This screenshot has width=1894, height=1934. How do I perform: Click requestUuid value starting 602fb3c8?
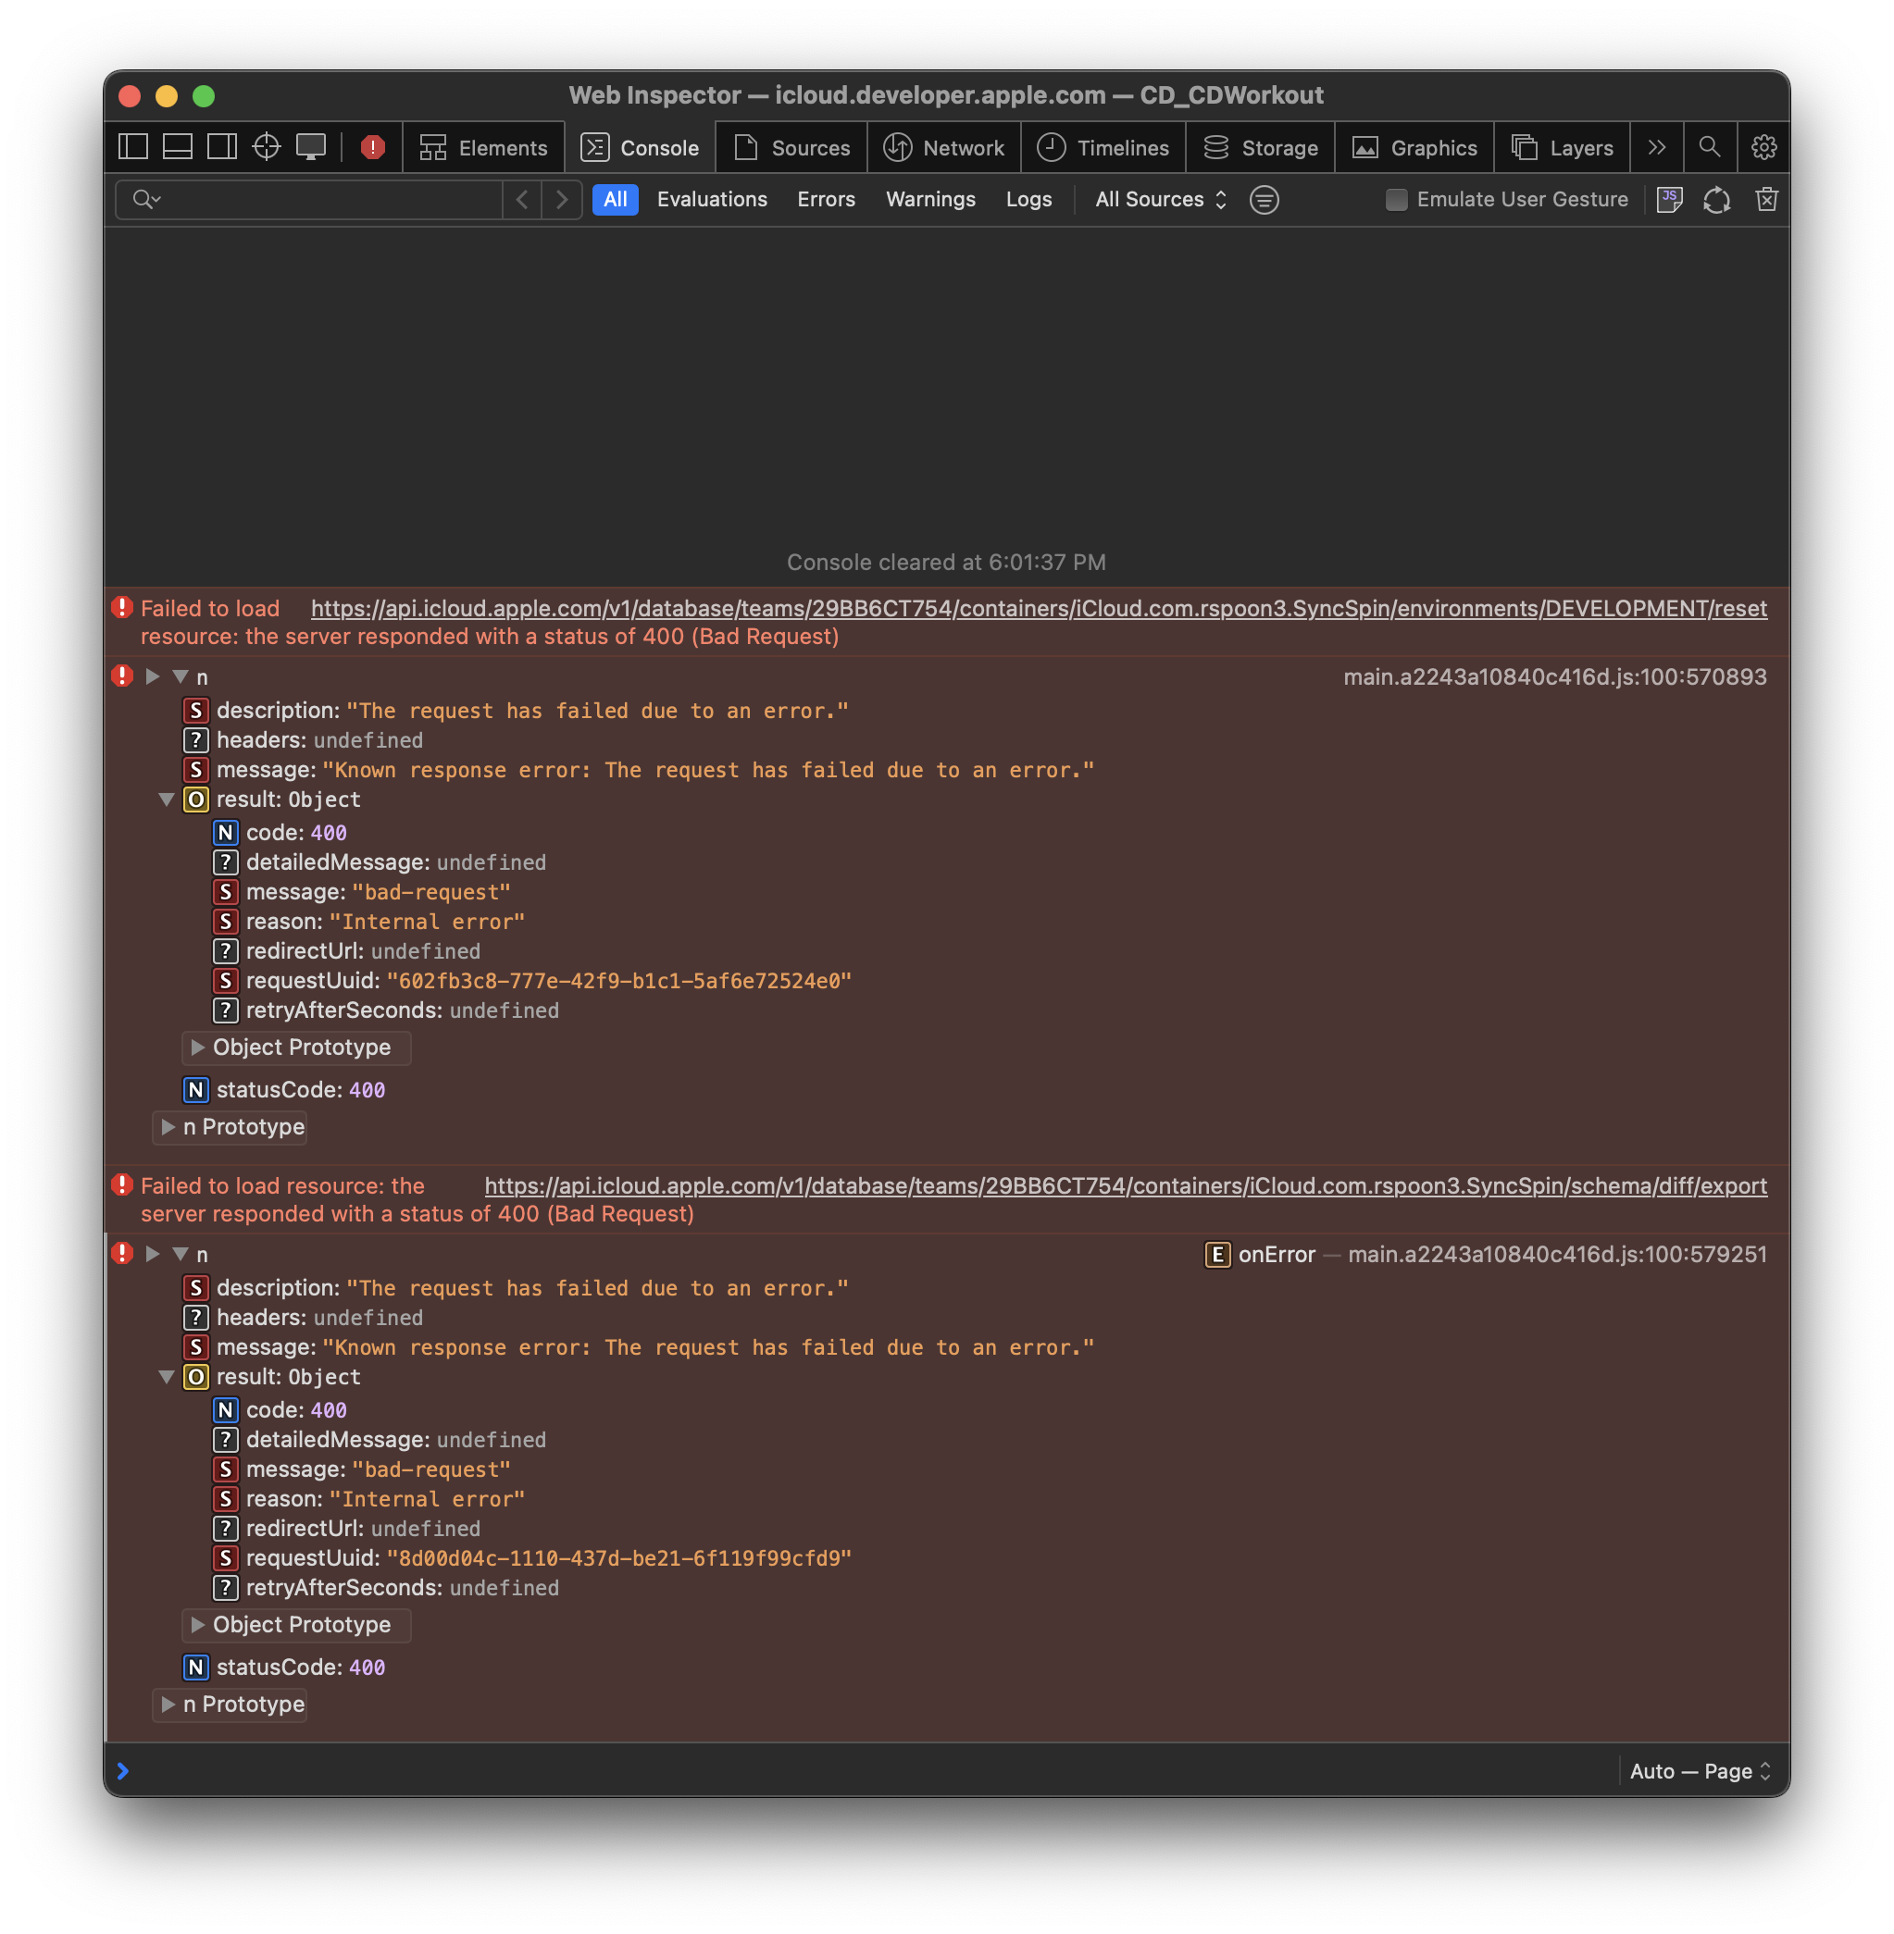coord(618,982)
